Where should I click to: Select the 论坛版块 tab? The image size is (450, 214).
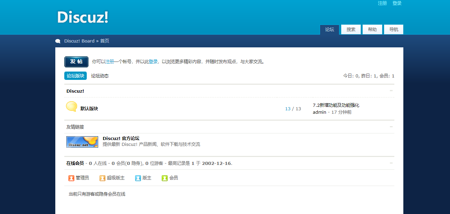point(76,76)
